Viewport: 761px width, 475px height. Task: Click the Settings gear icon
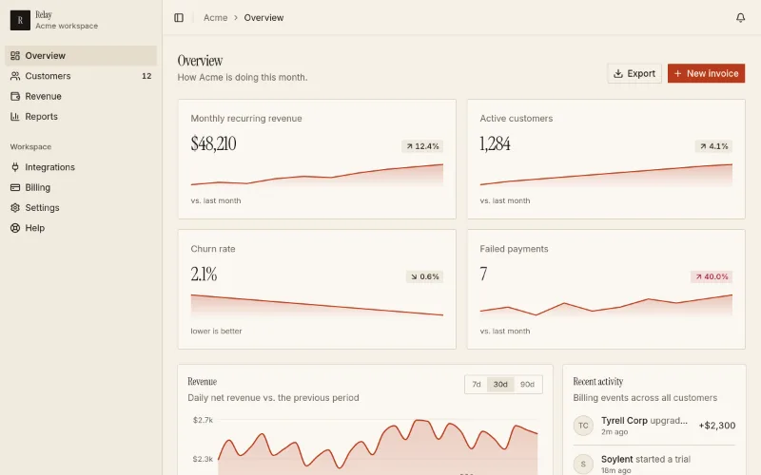[x=15, y=207]
